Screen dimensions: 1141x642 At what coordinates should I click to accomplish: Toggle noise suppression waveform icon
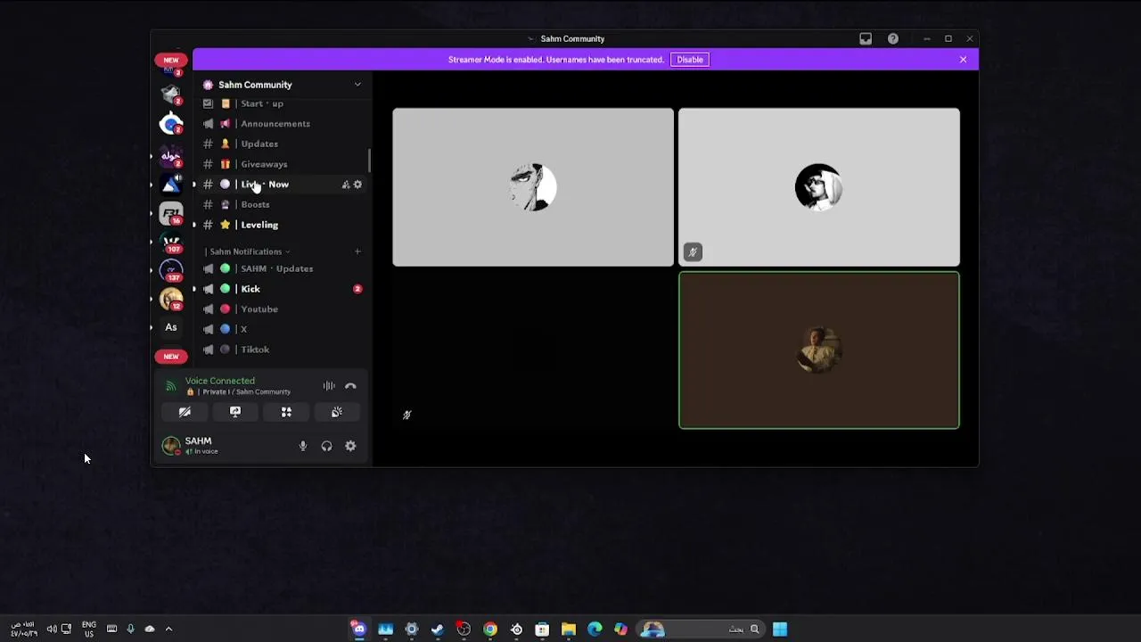tap(329, 386)
